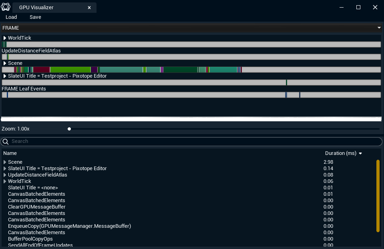Click the yellow vertical scrollbar
384x249 pixels.
tap(378, 195)
